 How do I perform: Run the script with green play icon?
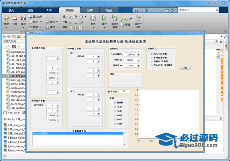click(x=104, y=18)
